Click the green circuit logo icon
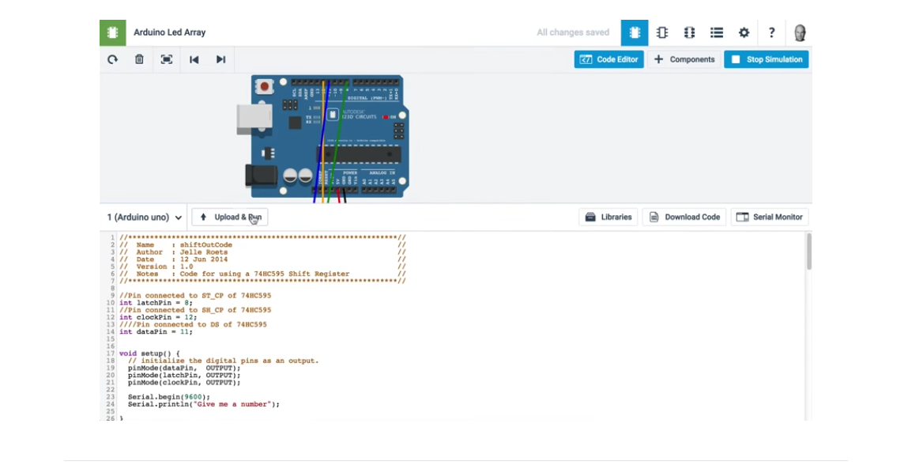 [113, 32]
